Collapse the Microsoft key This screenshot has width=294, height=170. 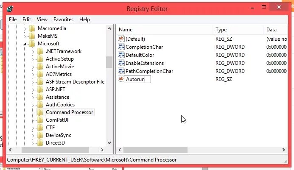click(25, 44)
